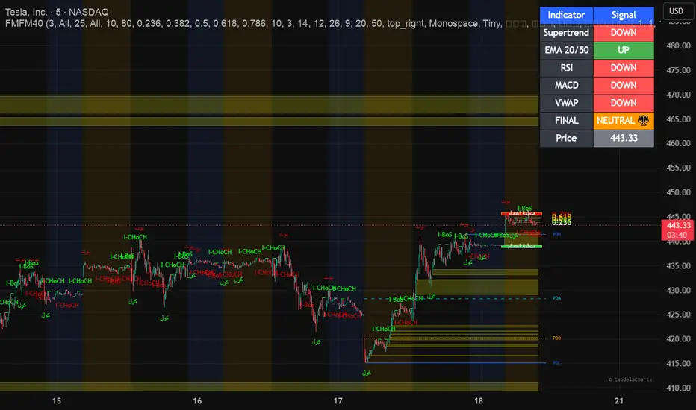Click the PDO level label

556,338
